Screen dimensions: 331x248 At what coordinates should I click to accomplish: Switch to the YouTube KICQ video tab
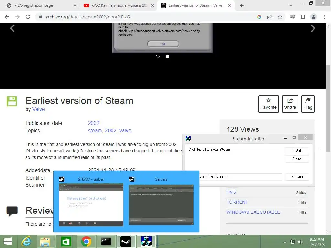click(119, 5)
